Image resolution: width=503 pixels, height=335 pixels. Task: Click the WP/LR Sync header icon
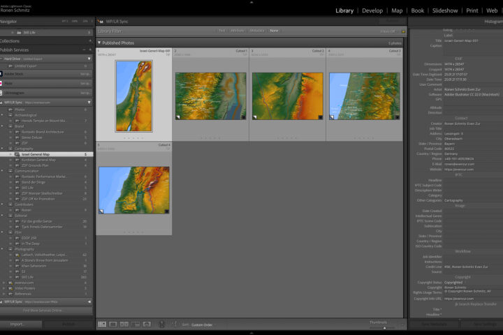(101, 22)
